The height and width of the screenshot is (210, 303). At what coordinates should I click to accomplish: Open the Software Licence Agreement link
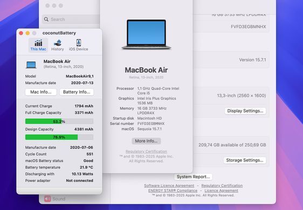(x=169, y=186)
